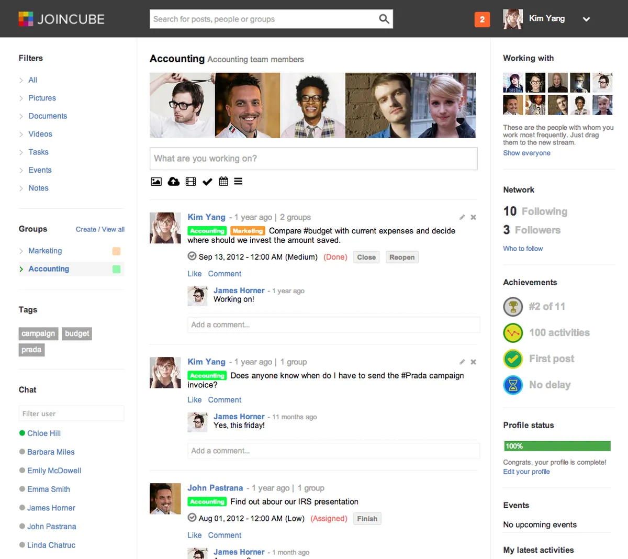Like the budget comparison post
The height and width of the screenshot is (559, 628).
point(195,274)
